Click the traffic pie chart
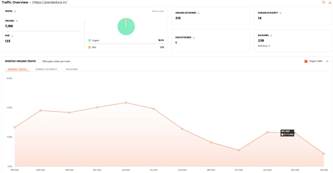Screen dimensions: 333x173 coord(126,27)
